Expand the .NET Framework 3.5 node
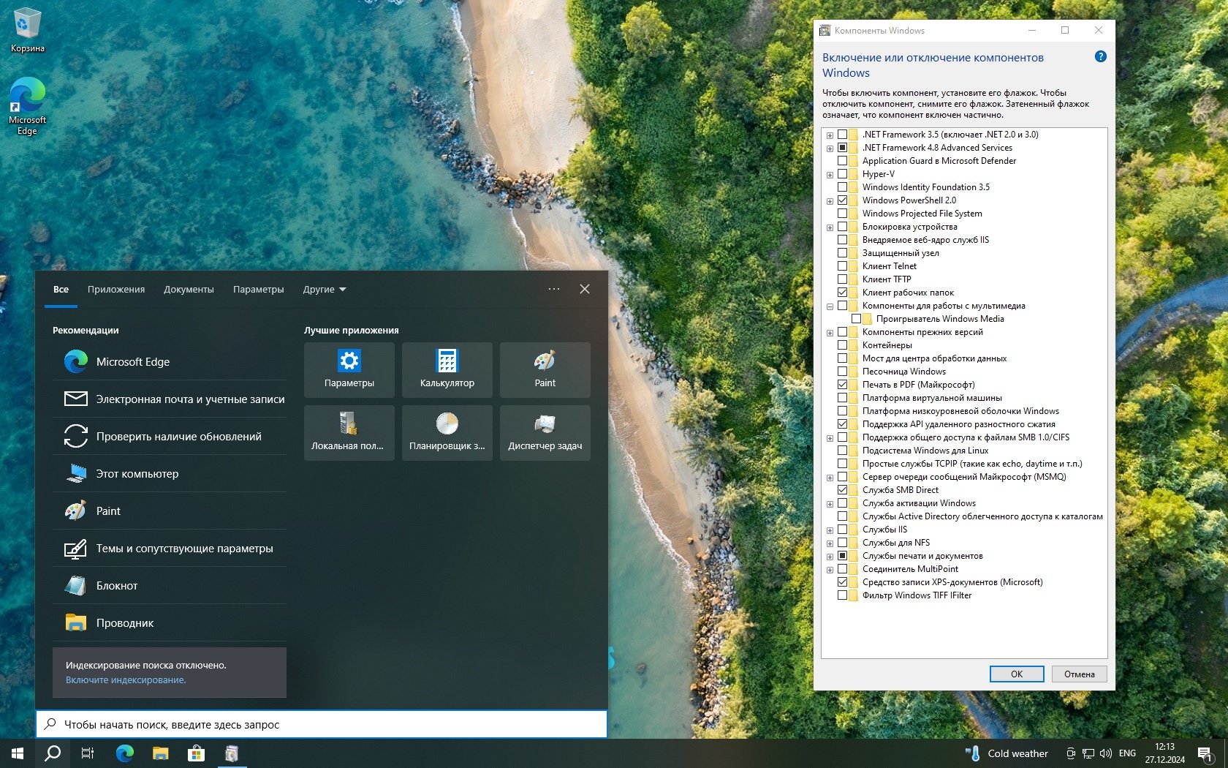 point(830,135)
